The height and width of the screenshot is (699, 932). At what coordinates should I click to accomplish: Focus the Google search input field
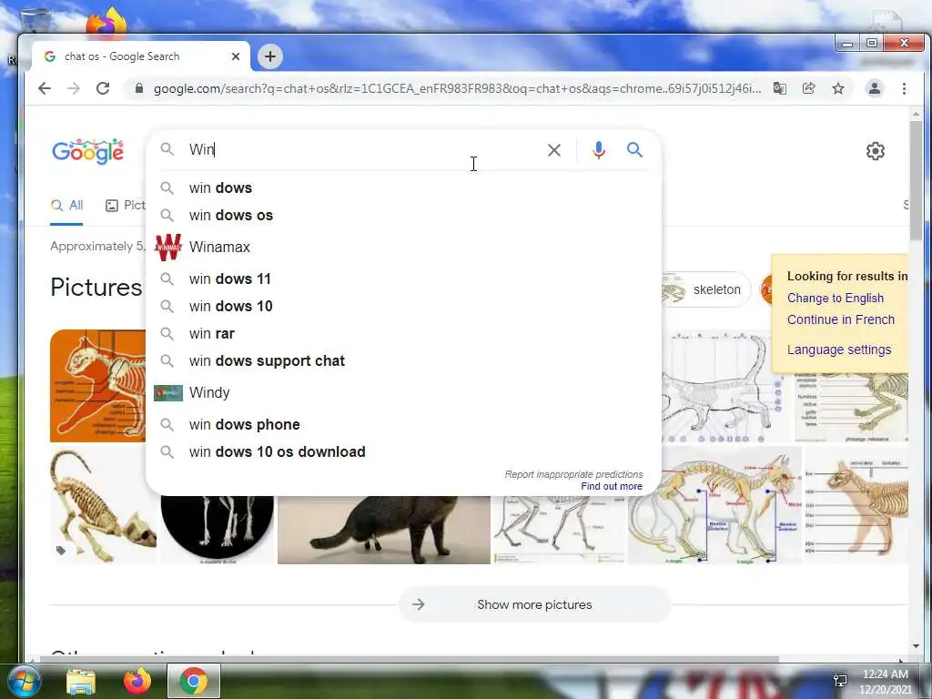click(x=362, y=150)
